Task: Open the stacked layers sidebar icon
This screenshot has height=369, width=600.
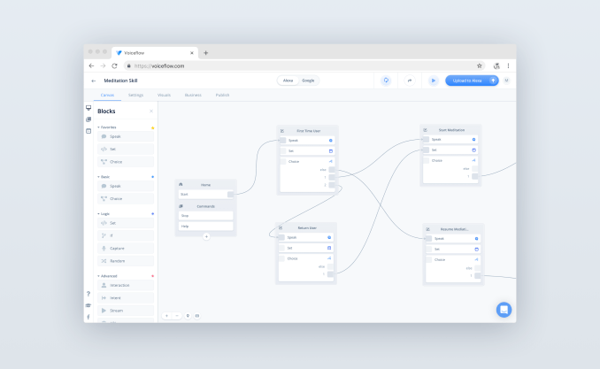Action: pyautogui.click(x=88, y=119)
